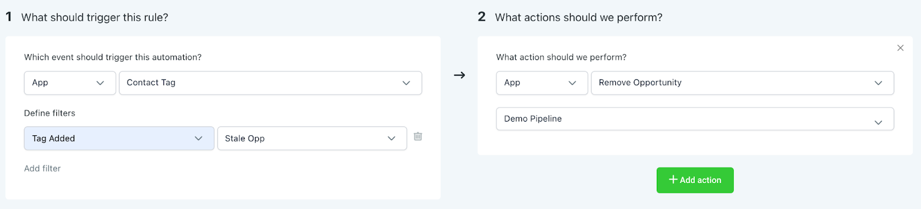Open the trigger App dropdown

(70, 83)
